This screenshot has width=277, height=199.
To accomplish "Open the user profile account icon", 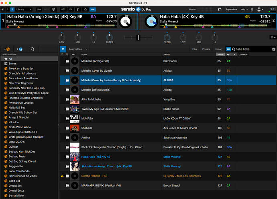I will (x=259, y=9).
